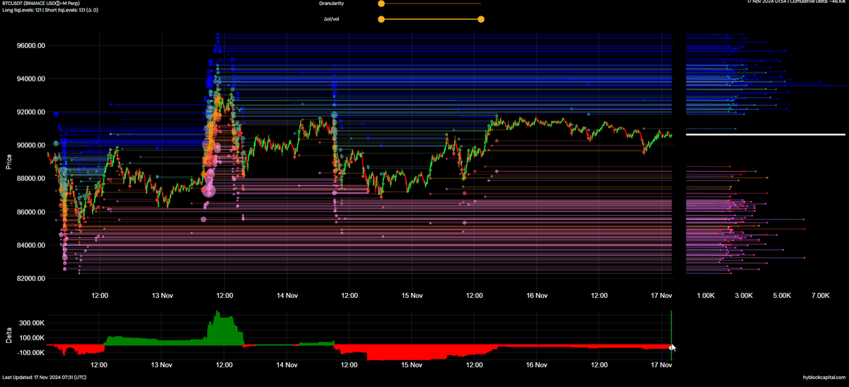Click 17 Nov label under price chart
849x387 pixels.
(x=662, y=294)
